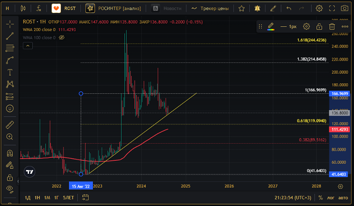The height and width of the screenshot is (206, 354).
Task: Select the trend line tool
Action: (x=10, y=36)
